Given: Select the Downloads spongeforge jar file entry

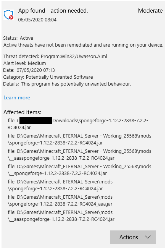Looking at the screenshot, I should click(78, 124).
